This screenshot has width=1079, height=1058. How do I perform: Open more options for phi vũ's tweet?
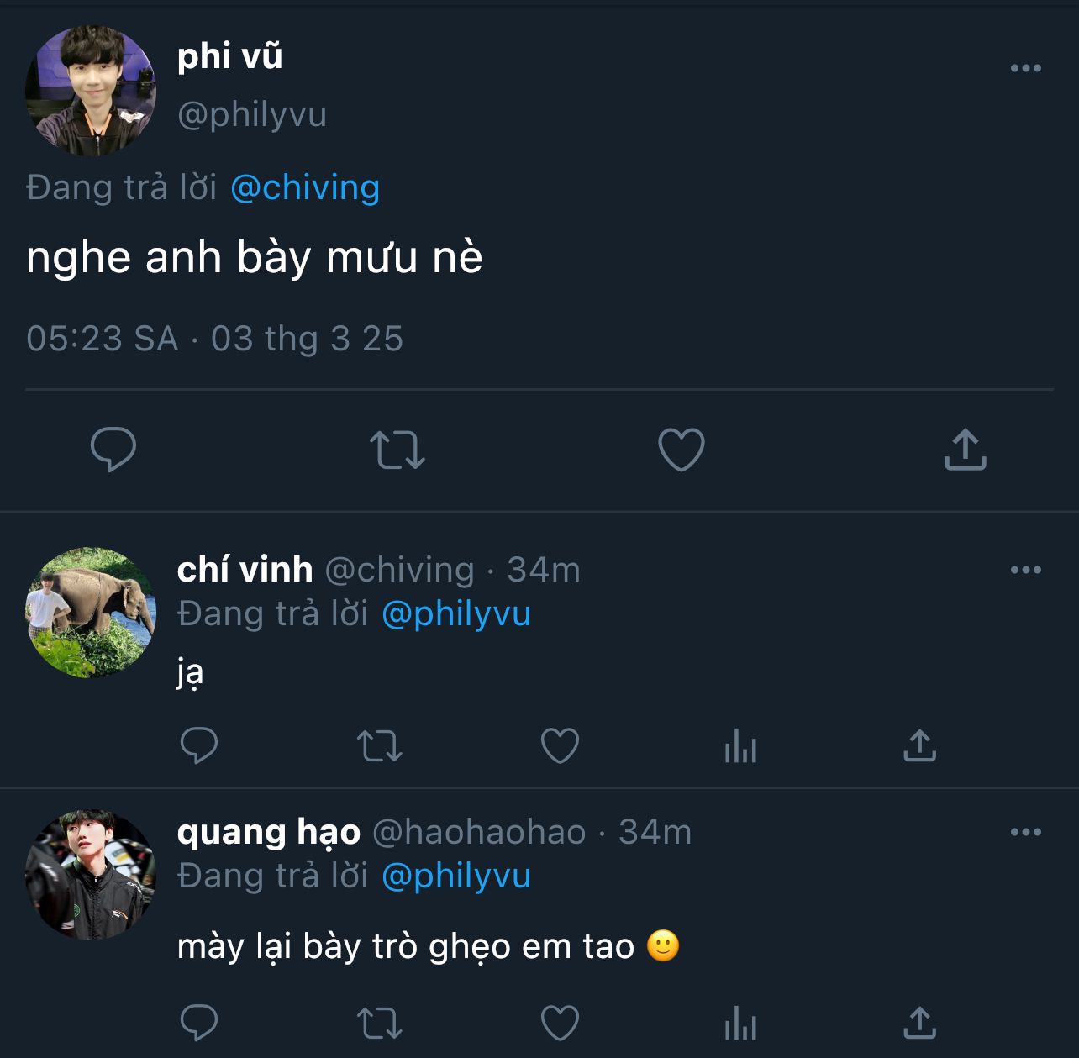(1025, 69)
